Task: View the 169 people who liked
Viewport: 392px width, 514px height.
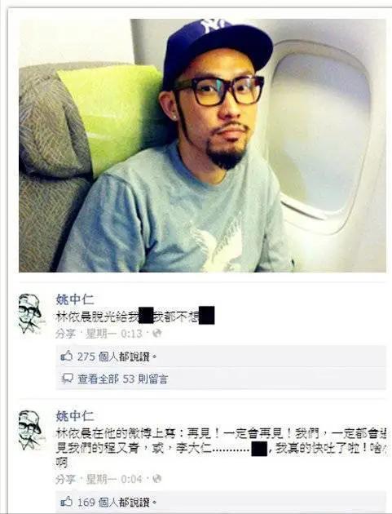Action: [x=117, y=503]
